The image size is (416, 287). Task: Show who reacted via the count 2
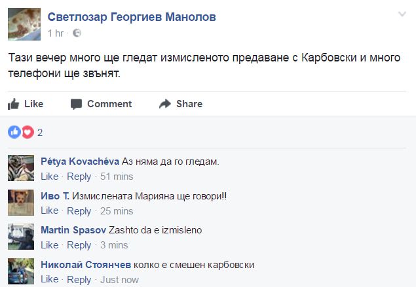tap(40, 133)
